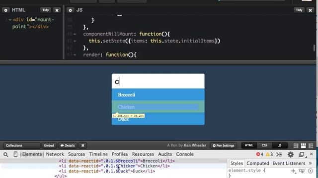This screenshot has width=318, height=178.
Task: Click the search input containing C
Action: coord(158,81)
